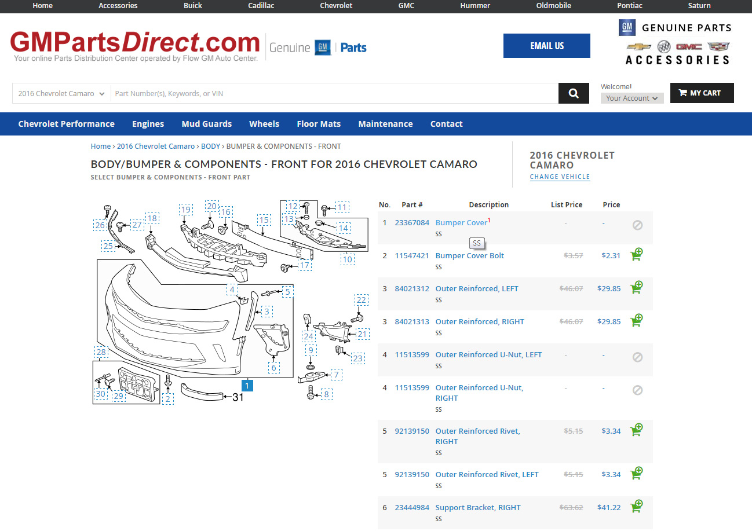The image size is (752, 531).
Task: Open the Floor Mats menu item
Action: [319, 124]
